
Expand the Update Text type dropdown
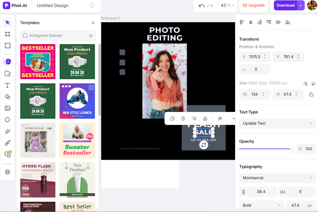pyautogui.click(x=277, y=123)
